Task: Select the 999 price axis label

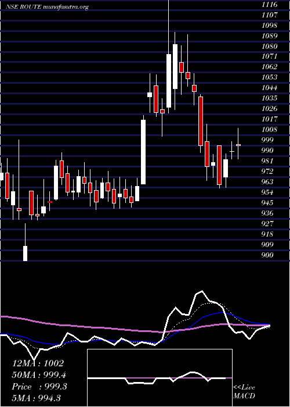Action: pyautogui.click(x=268, y=140)
